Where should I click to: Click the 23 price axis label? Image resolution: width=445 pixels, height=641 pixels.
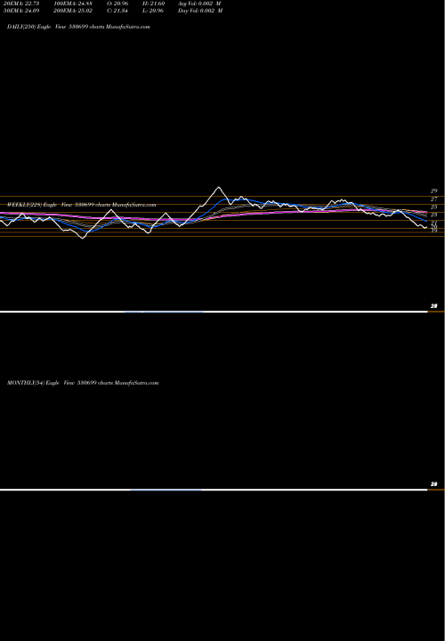point(434,215)
